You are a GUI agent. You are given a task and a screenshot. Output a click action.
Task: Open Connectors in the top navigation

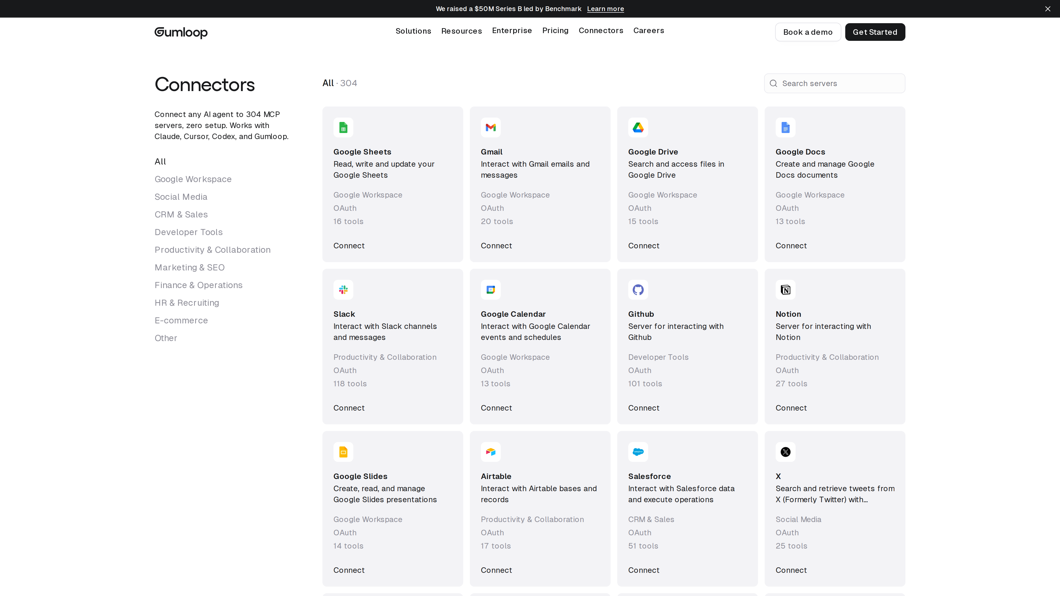pyautogui.click(x=601, y=30)
